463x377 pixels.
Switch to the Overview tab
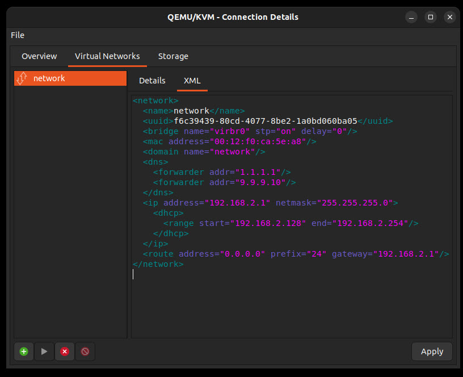tap(39, 56)
